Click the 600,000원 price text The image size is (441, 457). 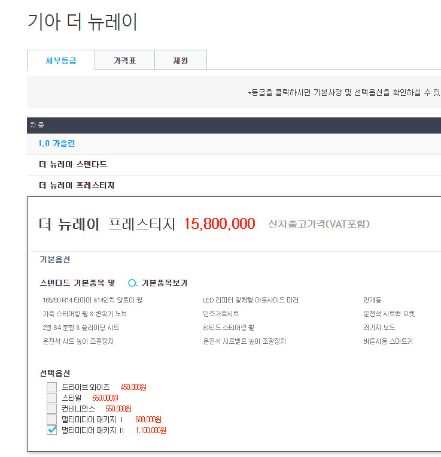tap(148, 419)
